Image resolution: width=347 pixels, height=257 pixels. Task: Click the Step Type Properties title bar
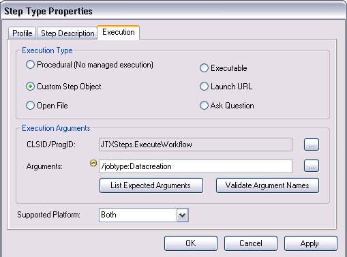(x=173, y=11)
